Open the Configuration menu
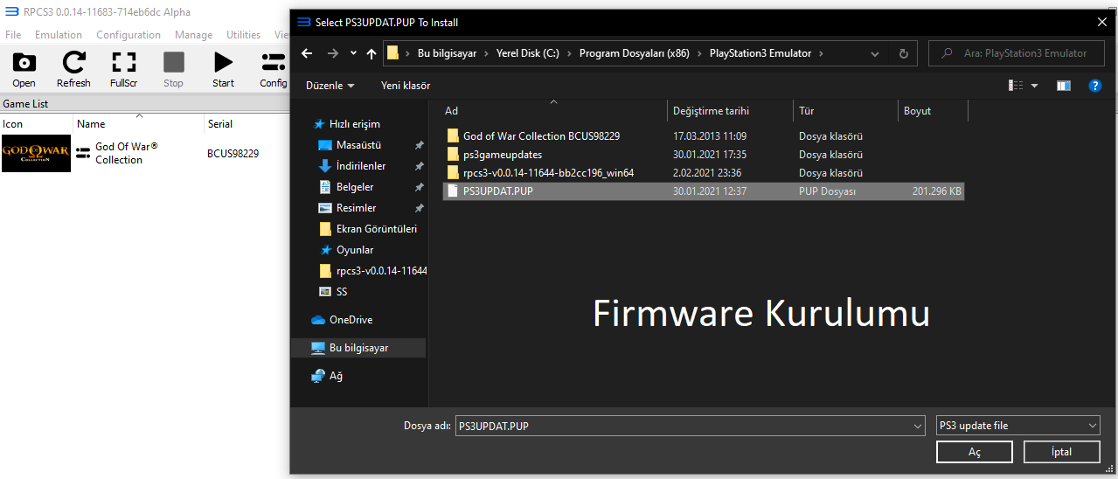 (128, 35)
